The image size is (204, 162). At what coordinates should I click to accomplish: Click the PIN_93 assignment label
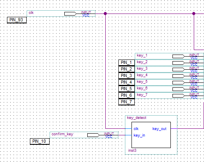pyautogui.click(x=17, y=20)
